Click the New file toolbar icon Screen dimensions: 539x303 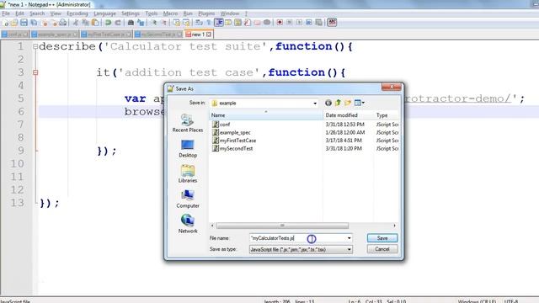5,23
